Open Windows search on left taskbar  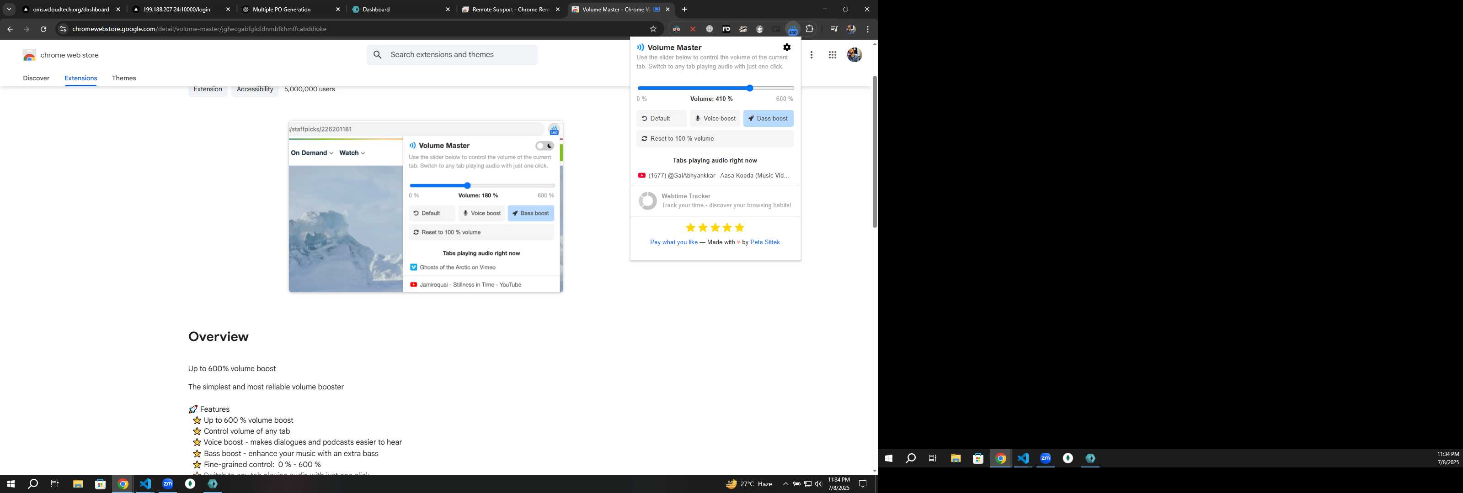coord(33,484)
